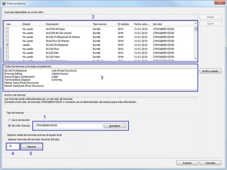Click the Quitar button
This screenshot has height=170, width=227.
coord(210,24)
